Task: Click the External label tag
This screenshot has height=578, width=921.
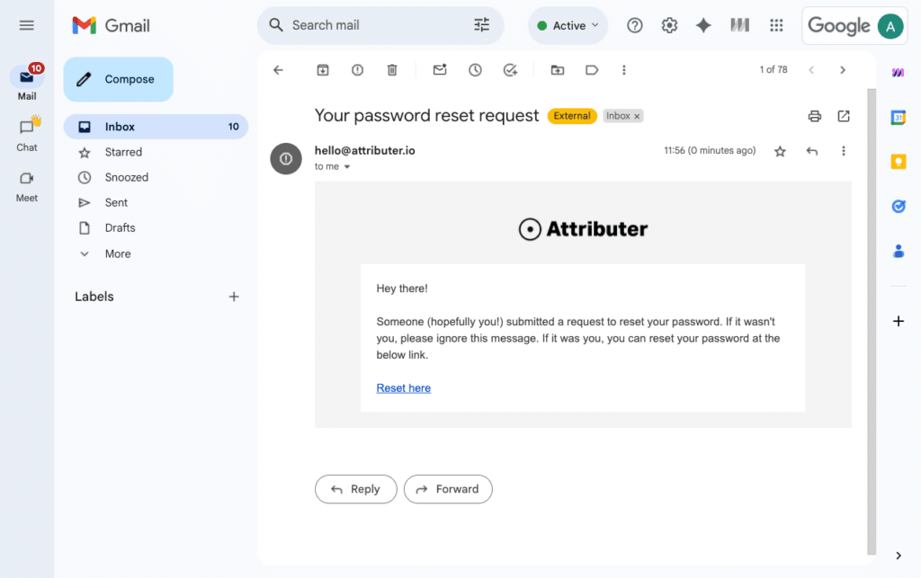Action: click(571, 116)
